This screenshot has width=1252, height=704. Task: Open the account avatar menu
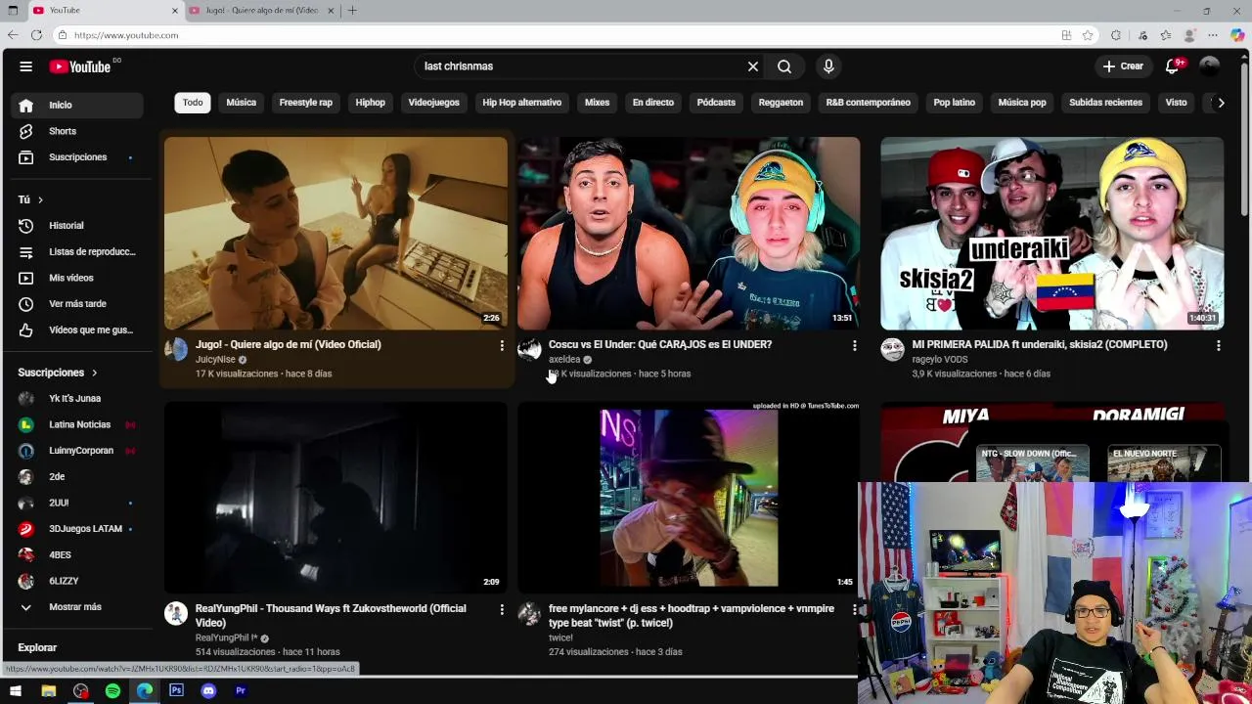point(1210,66)
